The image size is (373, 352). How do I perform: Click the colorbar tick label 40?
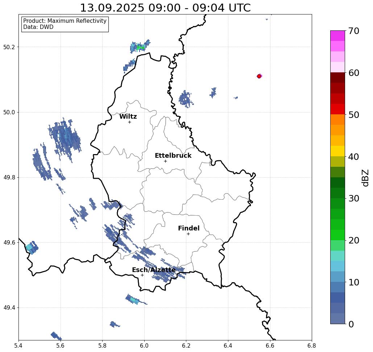pyautogui.click(x=353, y=157)
